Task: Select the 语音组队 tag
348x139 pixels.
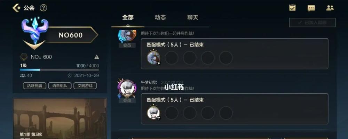Action: click(60, 86)
